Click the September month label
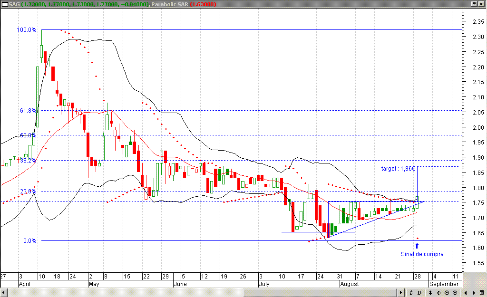This screenshot has height=297, width=487. pos(444,284)
